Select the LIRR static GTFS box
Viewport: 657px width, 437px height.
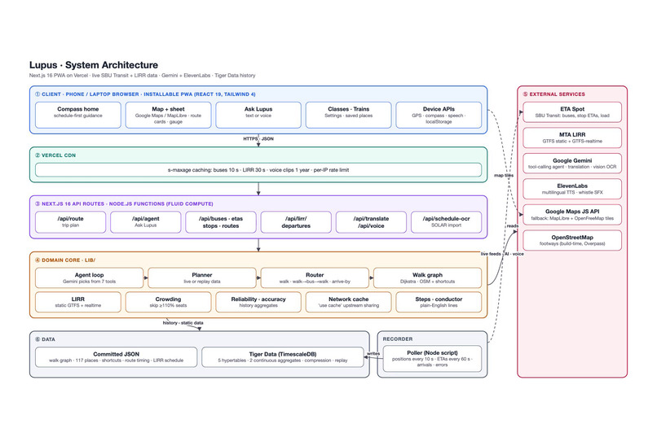pyautogui.click(x=78, y=302)
